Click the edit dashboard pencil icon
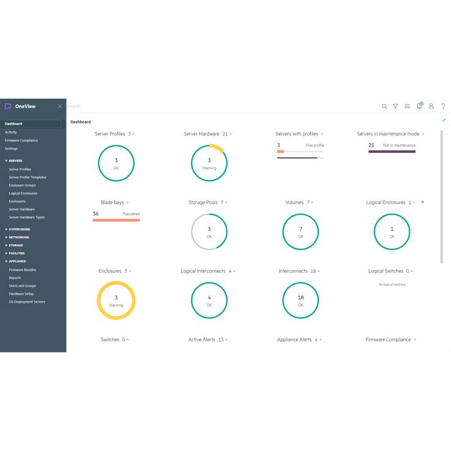This screenshot has height=451, width=451. tap(444, 120)
